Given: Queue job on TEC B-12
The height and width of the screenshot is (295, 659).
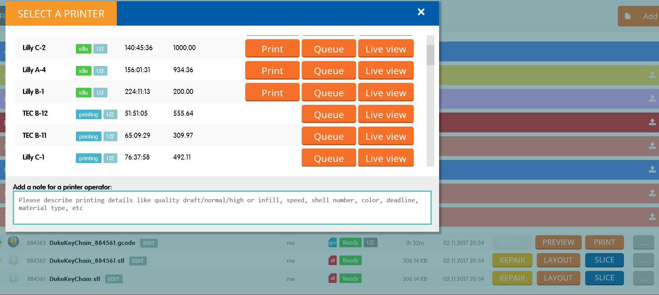Looking at the screenshot, I should point(329,114).
